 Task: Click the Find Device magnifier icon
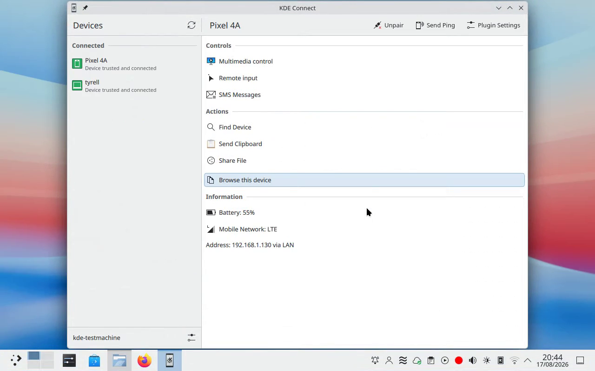[x=211, y=127]
